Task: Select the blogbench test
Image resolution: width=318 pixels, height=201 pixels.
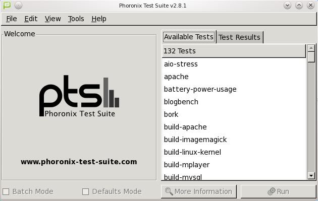Action: [x=234, y=102]
